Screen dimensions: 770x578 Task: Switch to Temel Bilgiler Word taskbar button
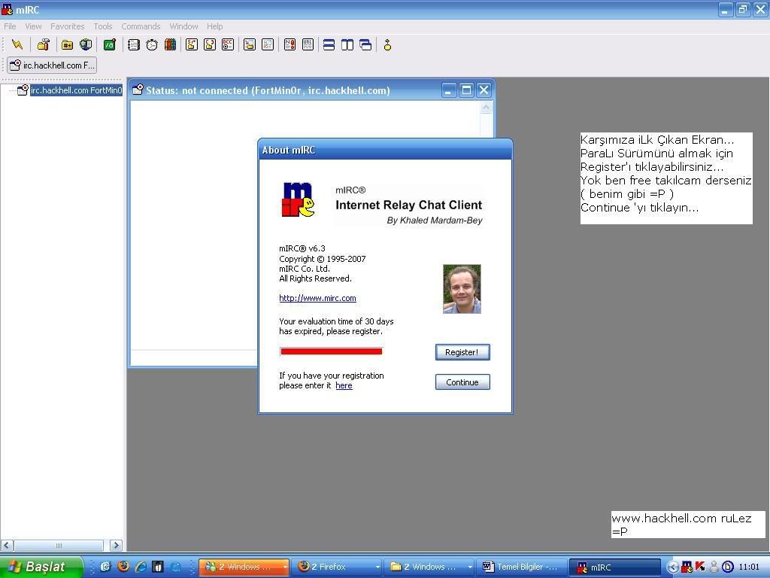(x=523, y=567)
